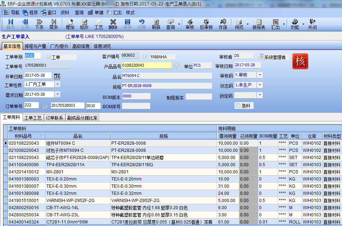Click the 保存 save icon
The height and width of the screenshot is (226, 342).
pyautogui.click(x=128, y=24)
